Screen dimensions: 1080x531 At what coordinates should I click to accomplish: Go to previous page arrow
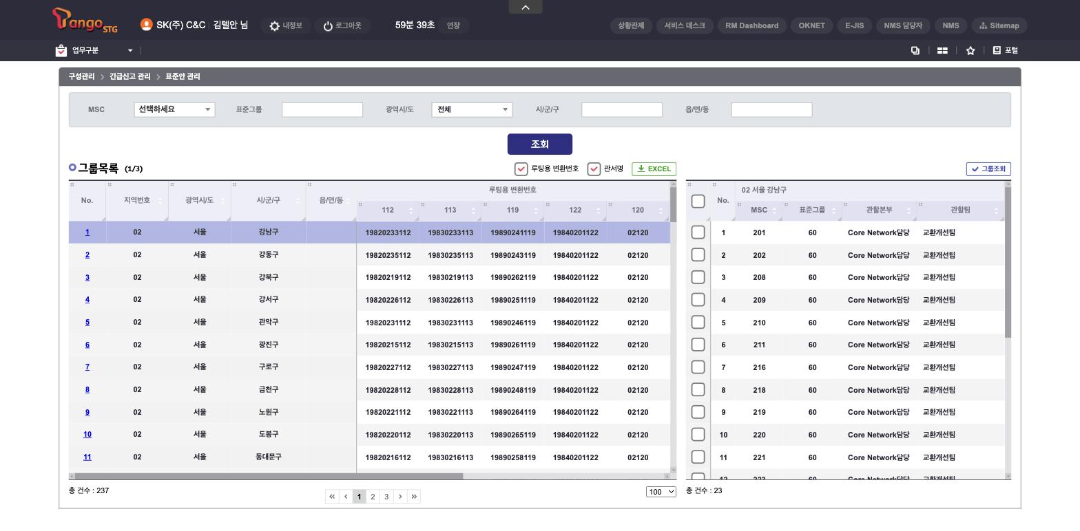[346, 497]
